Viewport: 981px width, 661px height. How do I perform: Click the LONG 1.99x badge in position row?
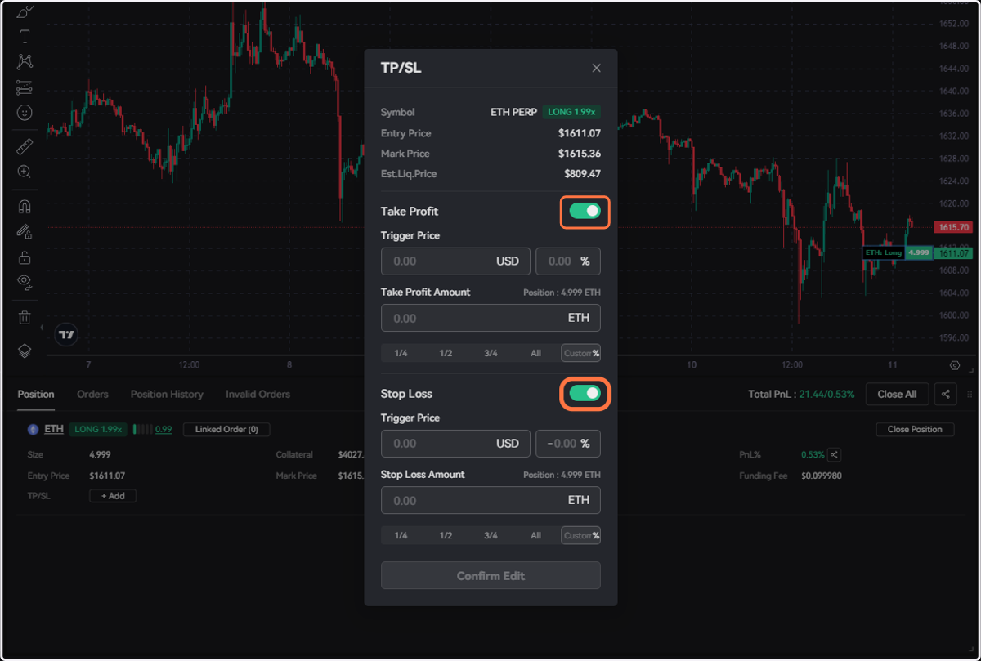click(98, 429)
